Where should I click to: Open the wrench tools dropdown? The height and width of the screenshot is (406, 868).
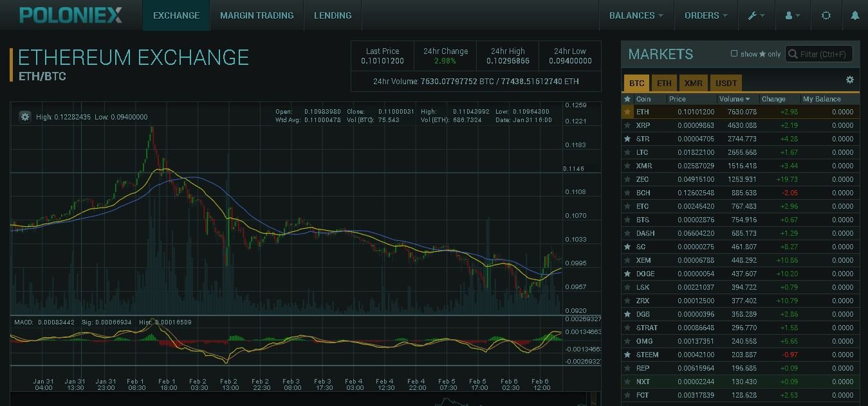756,15
